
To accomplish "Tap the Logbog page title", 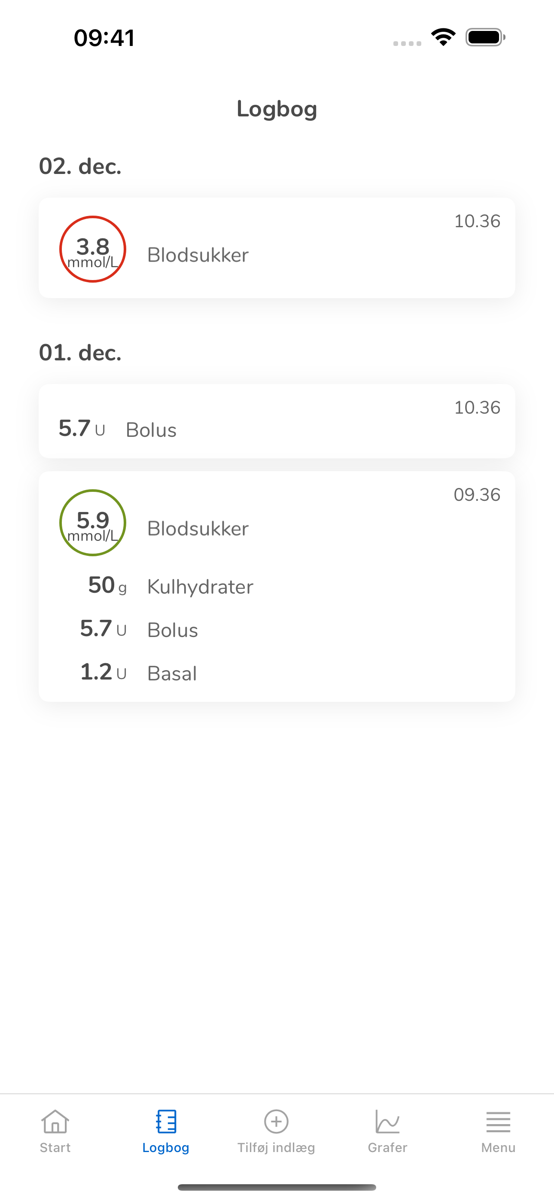I will click(x=277, y=109).
